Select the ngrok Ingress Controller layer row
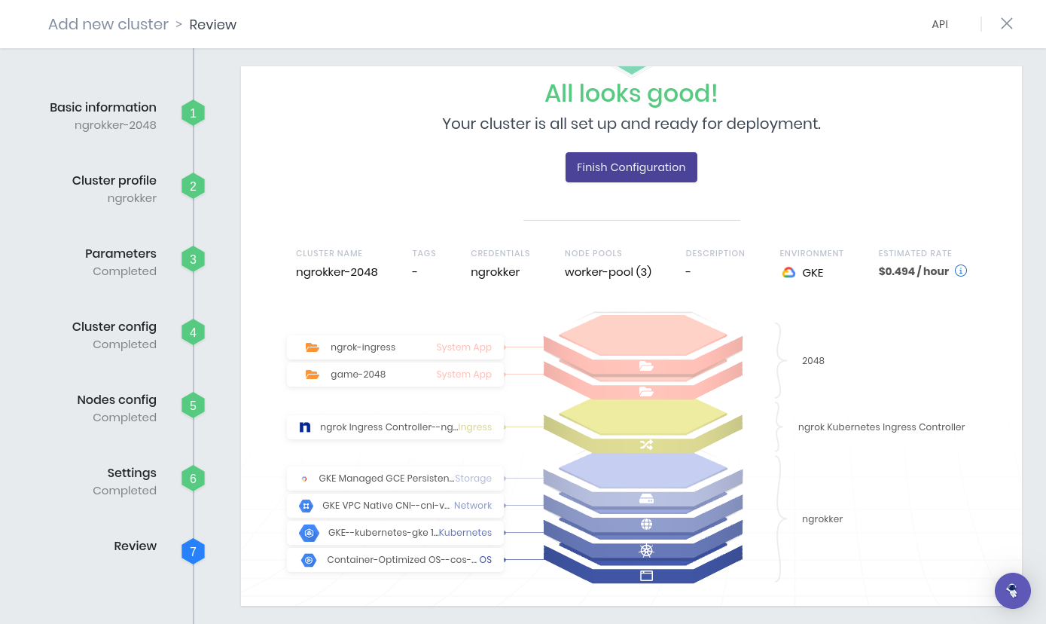 (x=395, y=427)
